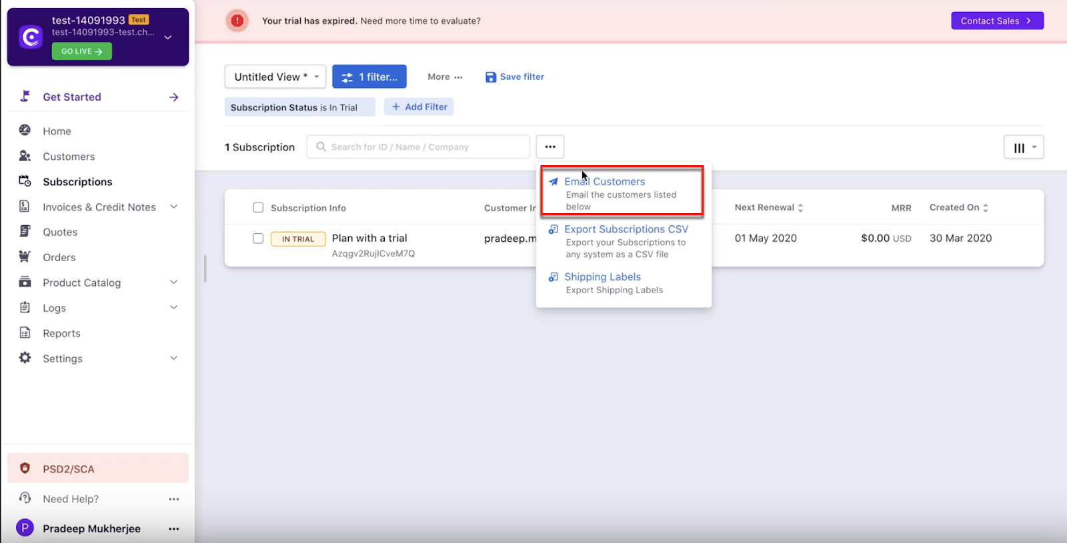Click the Save filter disk icon
1067x543 pixels.
491,77
